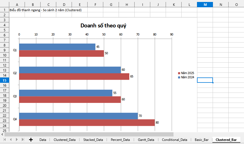Select the red Q2 bar valued 65
The width and height of the screenshot is (244, 144).
click(x=74, y=77)
